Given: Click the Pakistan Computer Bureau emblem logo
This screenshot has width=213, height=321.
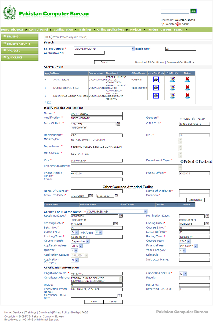Looking at the screenshot, I should pyautogui.click(x=10, y=12).
